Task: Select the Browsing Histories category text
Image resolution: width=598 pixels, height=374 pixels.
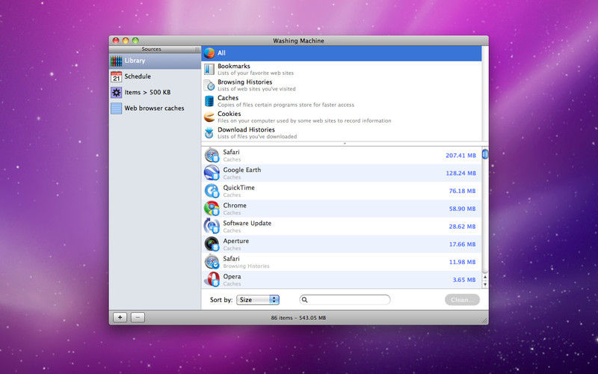Action: pyautogui.click(x=245, y=82)
